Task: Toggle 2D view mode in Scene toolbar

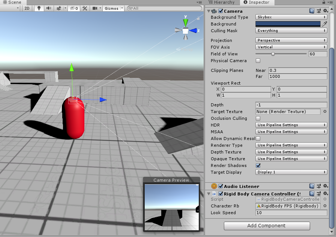Action: (27, 8)
